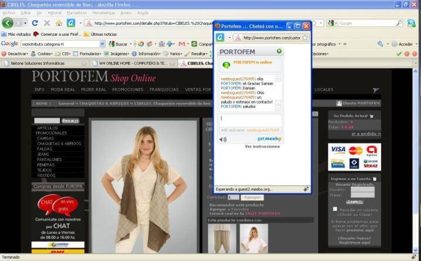Click 'Ver instrucciones' link in chat window
Viewport: 421px width, 261px height.
262,146
